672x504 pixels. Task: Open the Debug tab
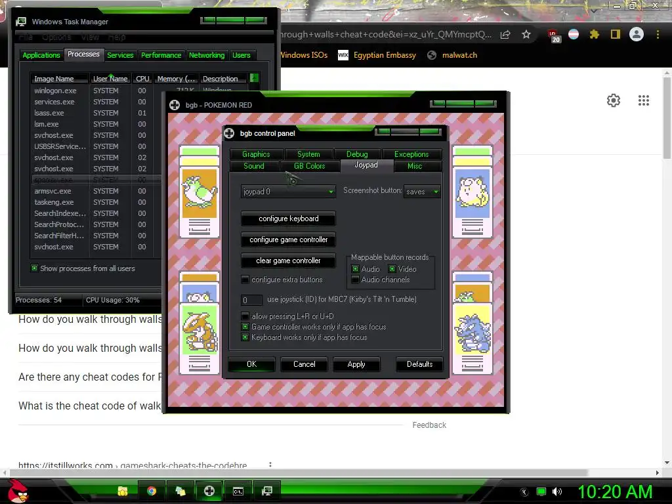[x=357, y=154]
